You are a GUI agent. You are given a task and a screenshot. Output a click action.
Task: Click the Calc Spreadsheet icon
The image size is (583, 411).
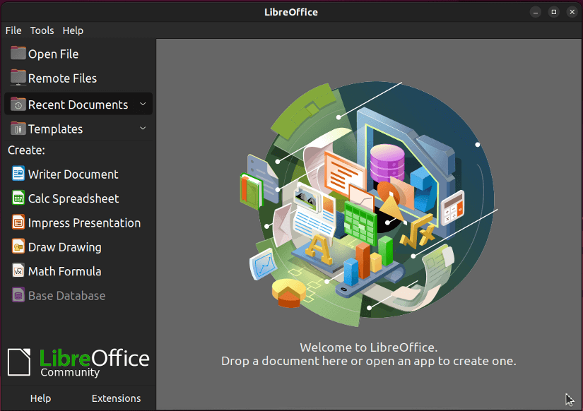coord(18,198)
